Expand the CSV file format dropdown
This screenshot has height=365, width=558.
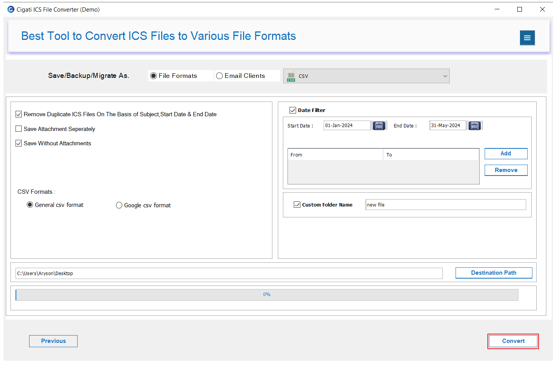[366, 76]
